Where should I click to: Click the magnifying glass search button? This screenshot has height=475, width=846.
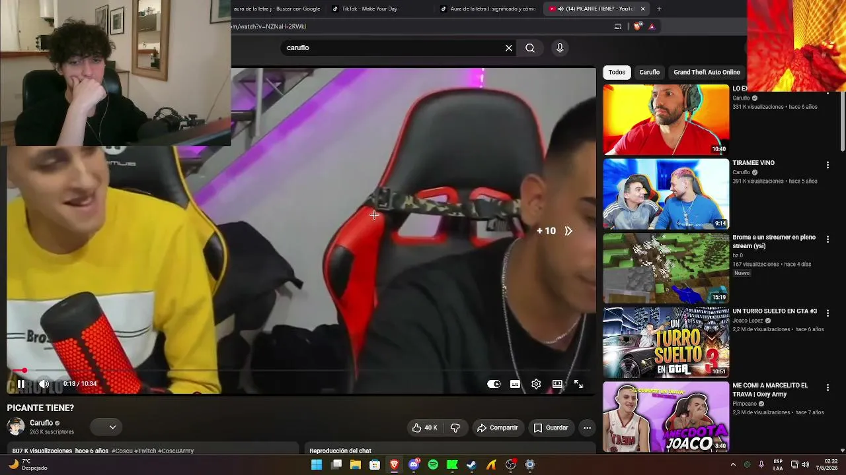[x=530, y=48]
